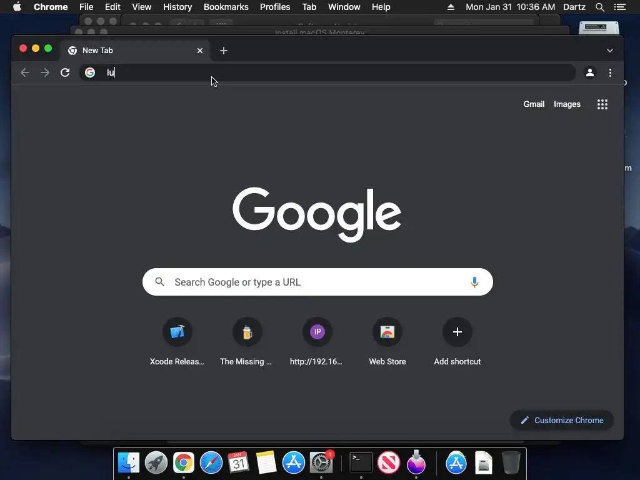Viewport: 640px width, 480px height.
Task: Open the Tab menu
Action: pos(309,7)
